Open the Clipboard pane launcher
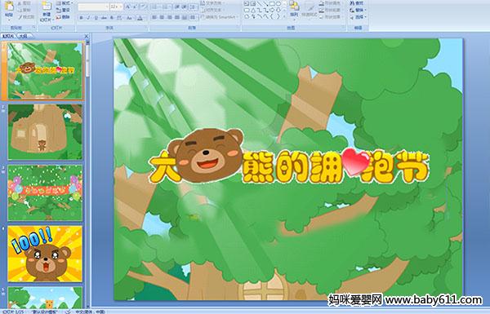Screen dimensions: 490x314 point(33,28)
